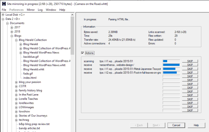209x132 pixels.
Task: Click the Help button at bottom right
Action: [196, 125]
